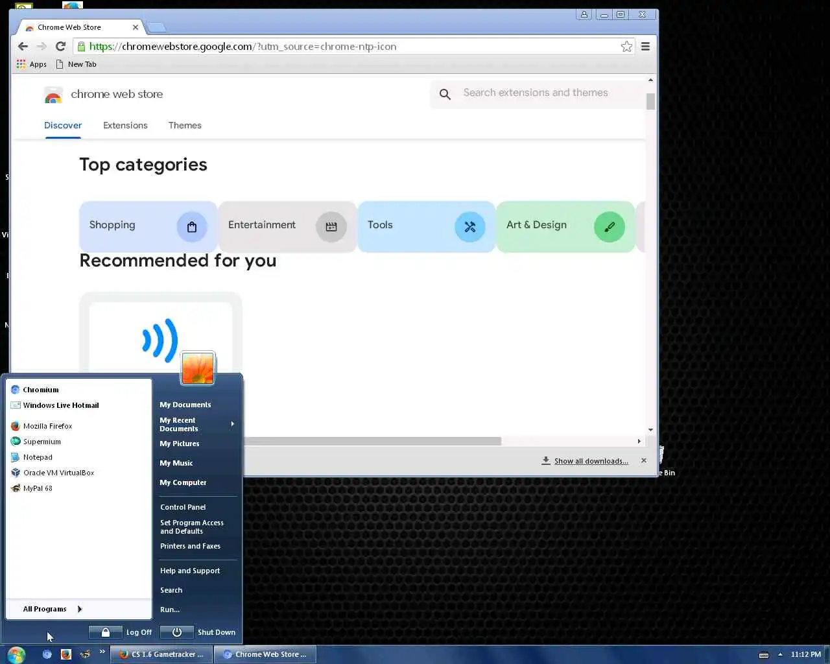830x664 pixels.
Task: Show hidden system tray icons
Action: [x=780, y=654]
